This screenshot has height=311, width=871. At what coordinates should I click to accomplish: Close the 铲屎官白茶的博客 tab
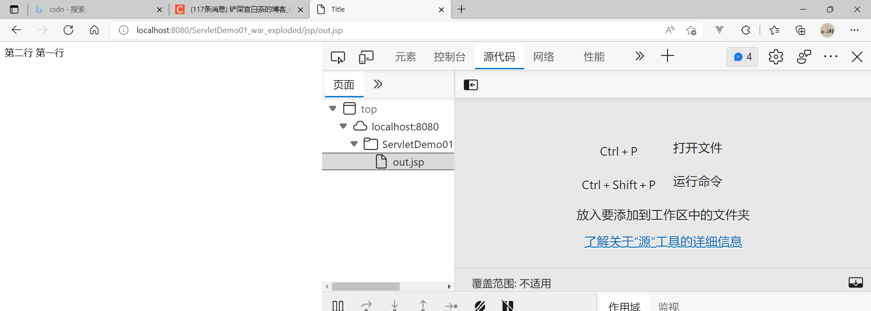click(300, 10)
